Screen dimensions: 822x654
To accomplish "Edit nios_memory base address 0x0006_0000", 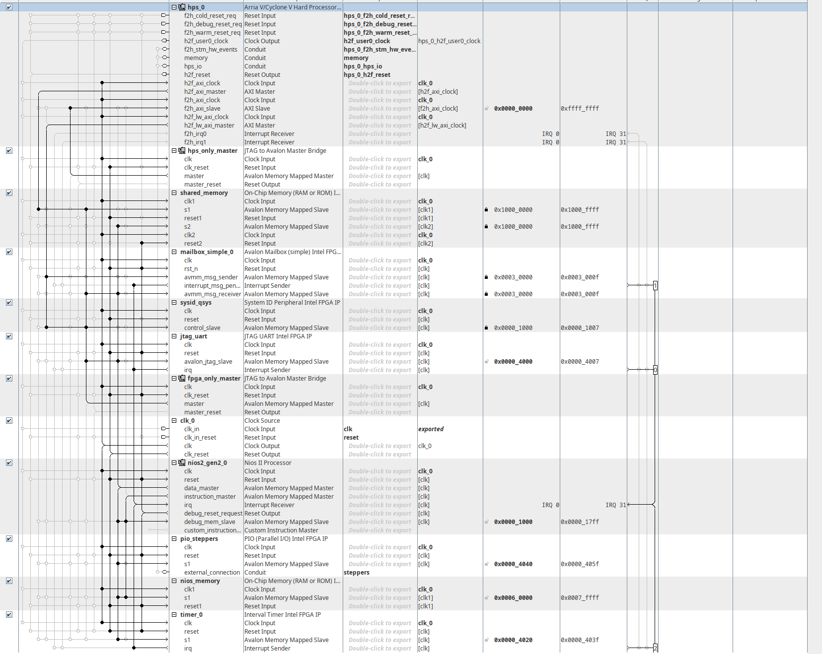I will coord(513,598).
